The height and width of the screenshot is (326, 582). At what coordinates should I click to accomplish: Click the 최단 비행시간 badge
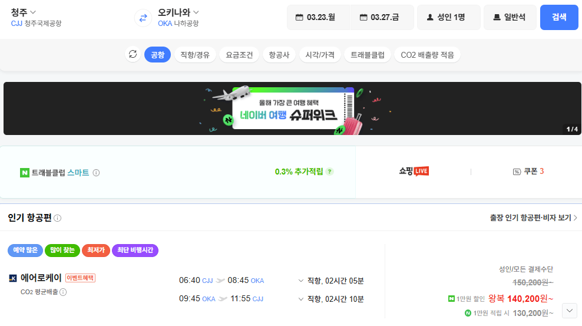(x=135, y=251)
